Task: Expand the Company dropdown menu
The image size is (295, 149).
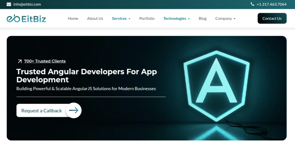Action: [225, 19]
